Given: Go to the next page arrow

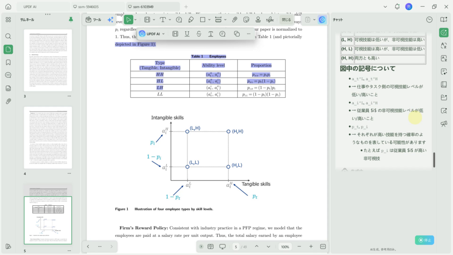Looking at the screenshot, I should click(268, 247).
